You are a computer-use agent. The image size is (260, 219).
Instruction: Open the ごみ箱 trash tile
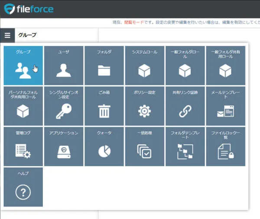coord(104,106)
